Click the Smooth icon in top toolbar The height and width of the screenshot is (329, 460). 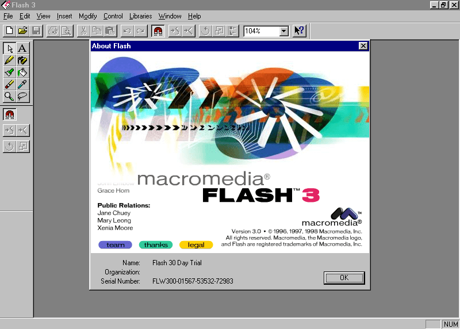[x=175, y=31]
